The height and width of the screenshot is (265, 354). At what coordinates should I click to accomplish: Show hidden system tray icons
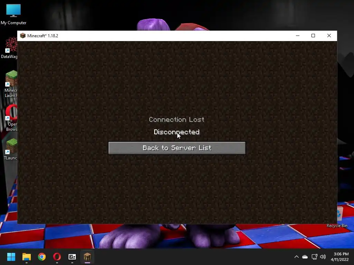(297, 257)
